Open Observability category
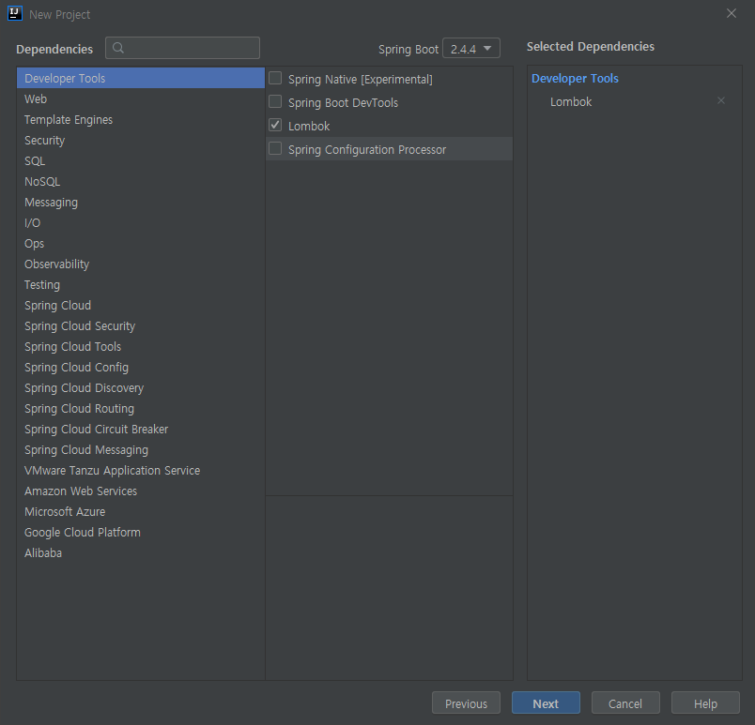 (x=141, y=264)
